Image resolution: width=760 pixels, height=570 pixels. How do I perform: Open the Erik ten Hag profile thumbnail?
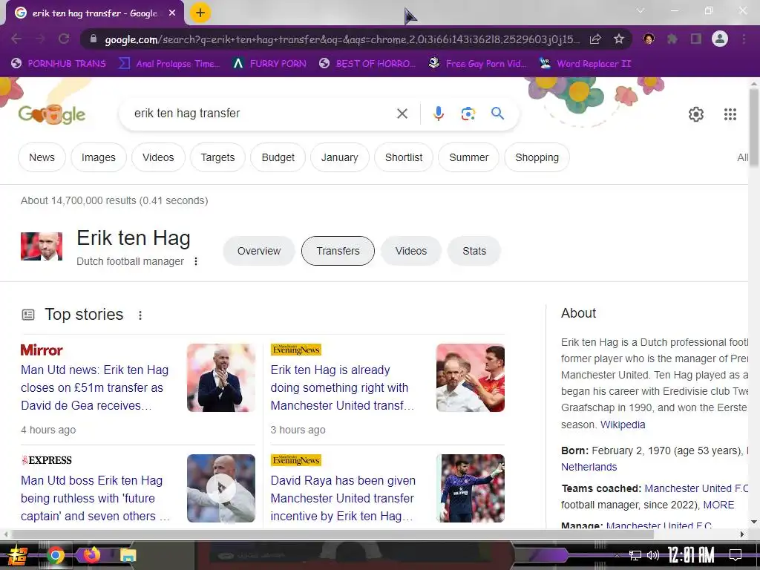[x=42, y=246]
